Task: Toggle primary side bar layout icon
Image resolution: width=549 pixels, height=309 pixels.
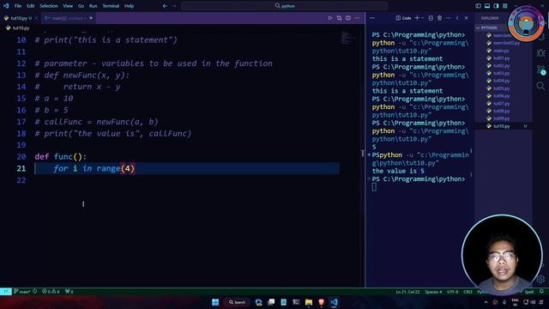Action: [x=479, y=6]
